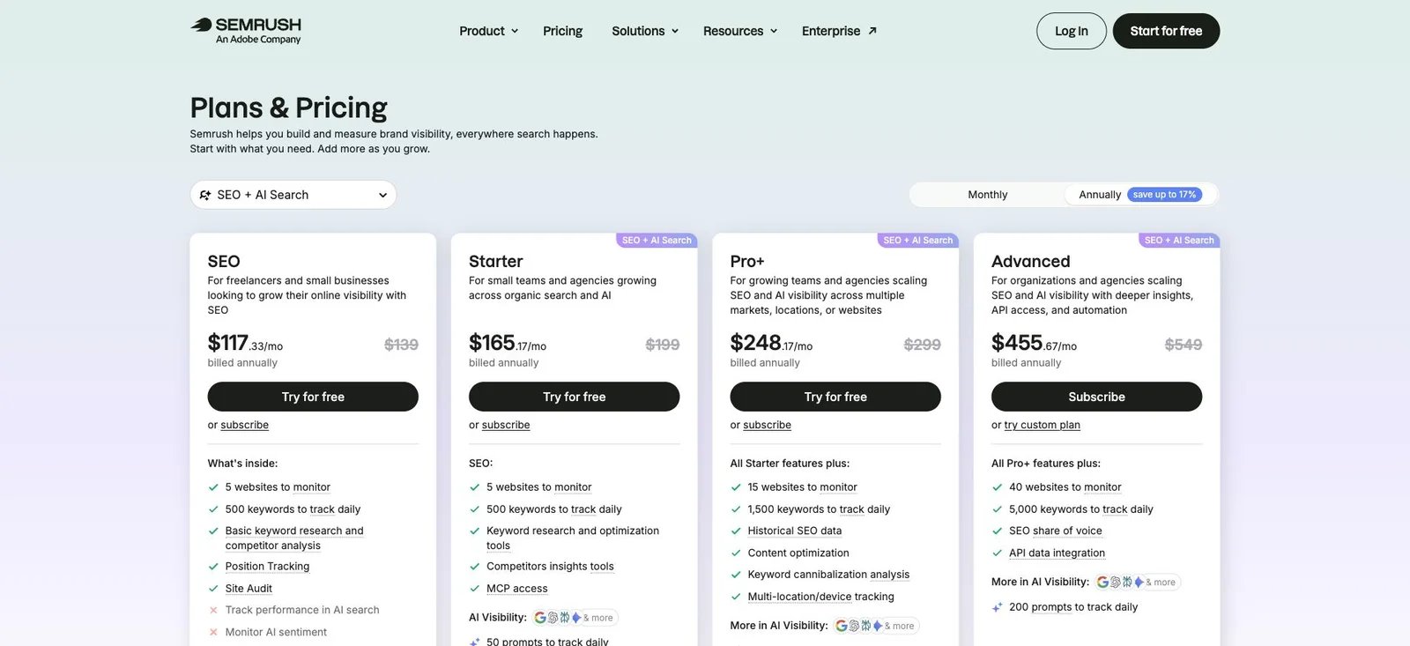Click Position Tracking in SEO plan
The width and height of the screenshot is (1410, 646).
pyautogui.click(x=267, y=567)
